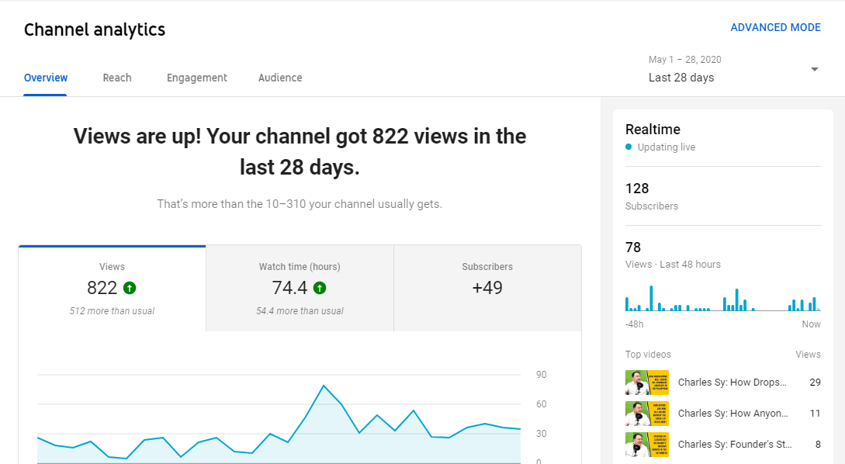Select the Audience tab
The image size is (845, 464).
(280, 78)
